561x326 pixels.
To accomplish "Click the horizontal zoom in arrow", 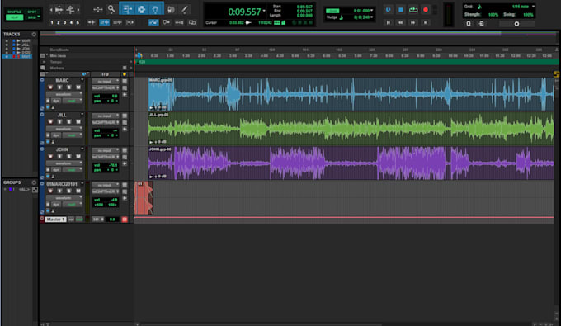I will (x=78, y=10).
